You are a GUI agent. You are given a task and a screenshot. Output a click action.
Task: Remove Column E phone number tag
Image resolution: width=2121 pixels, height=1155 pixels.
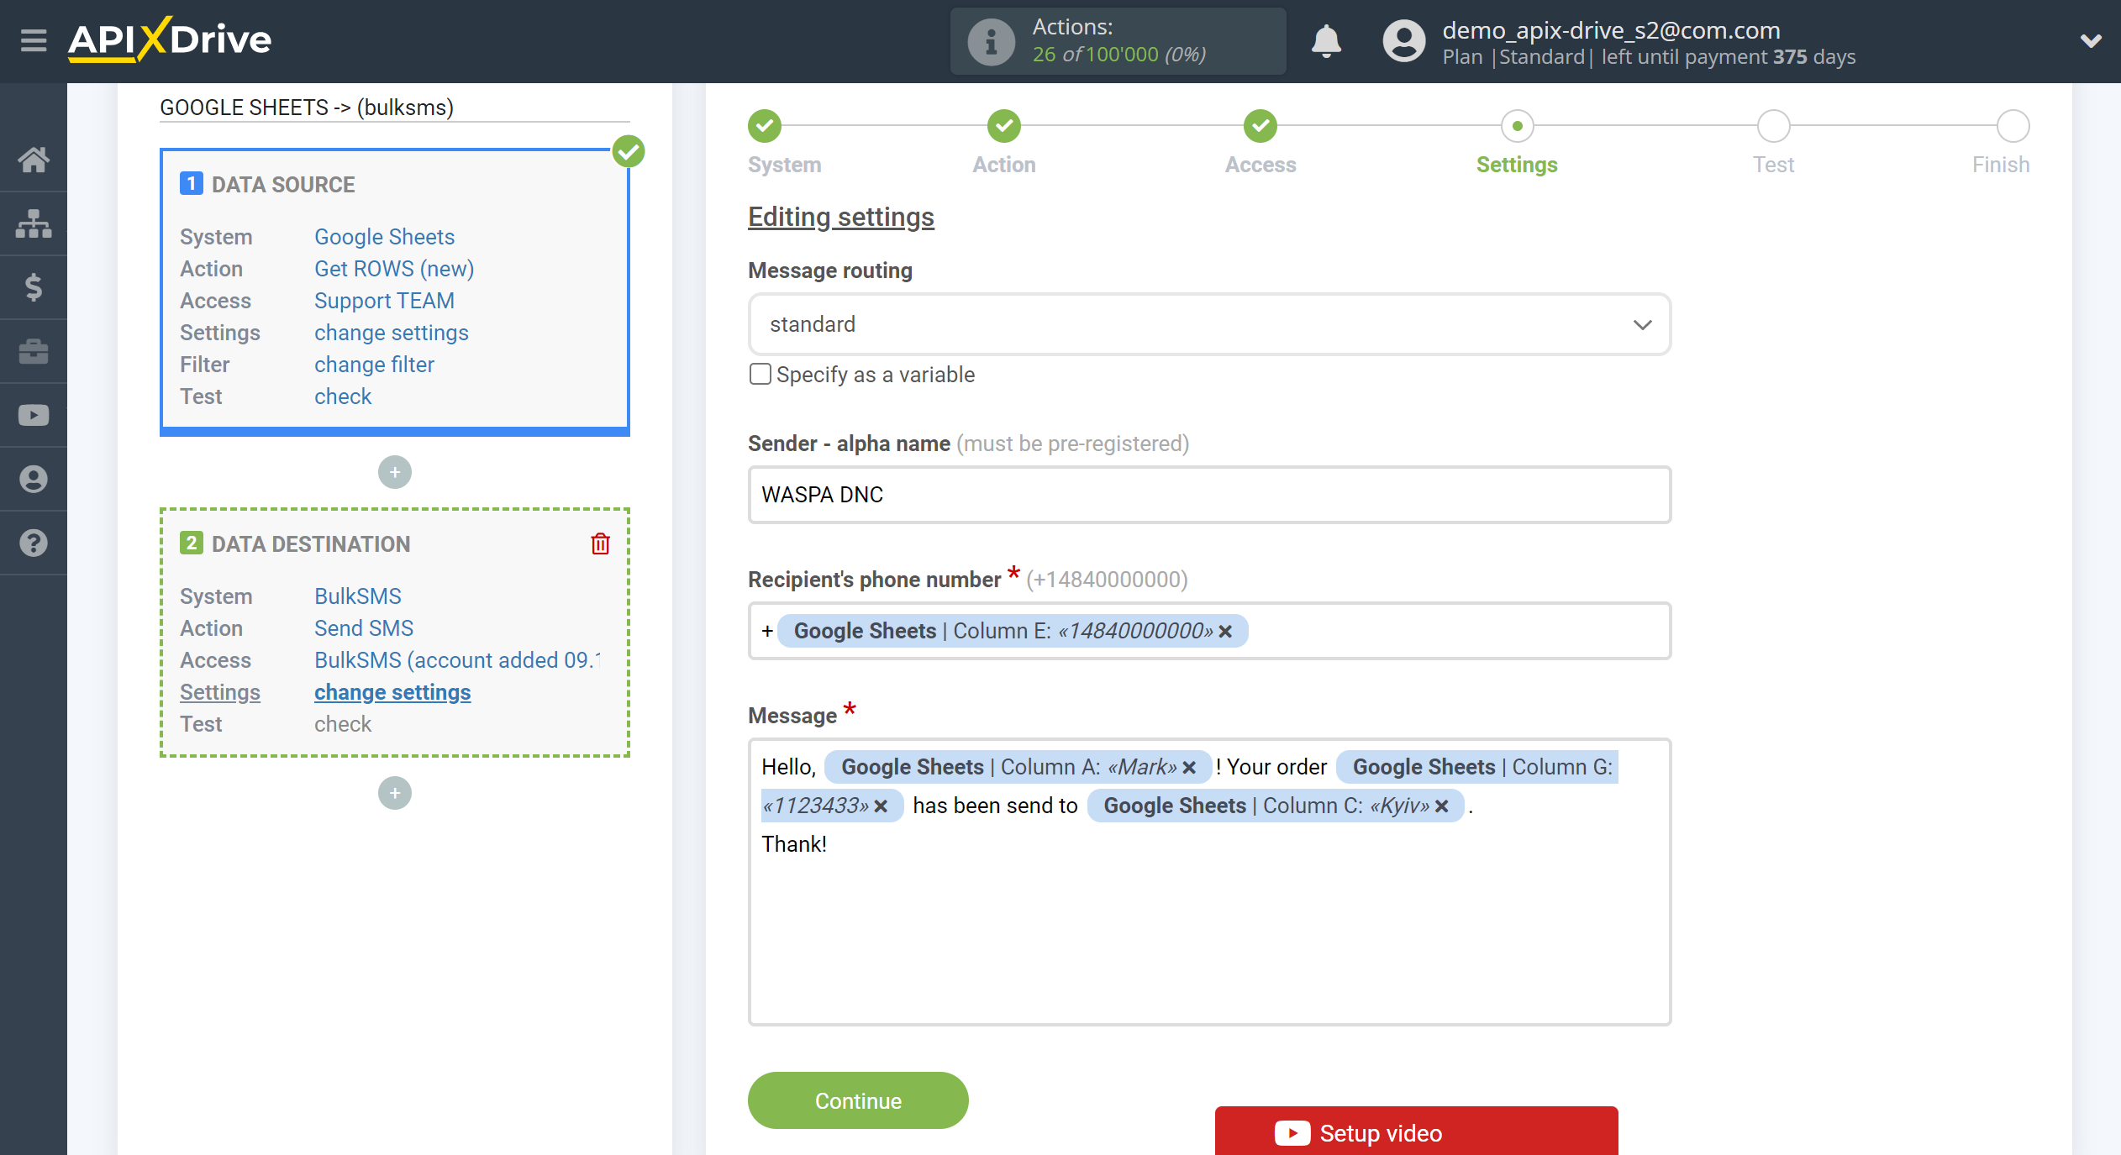(1225, 632)
